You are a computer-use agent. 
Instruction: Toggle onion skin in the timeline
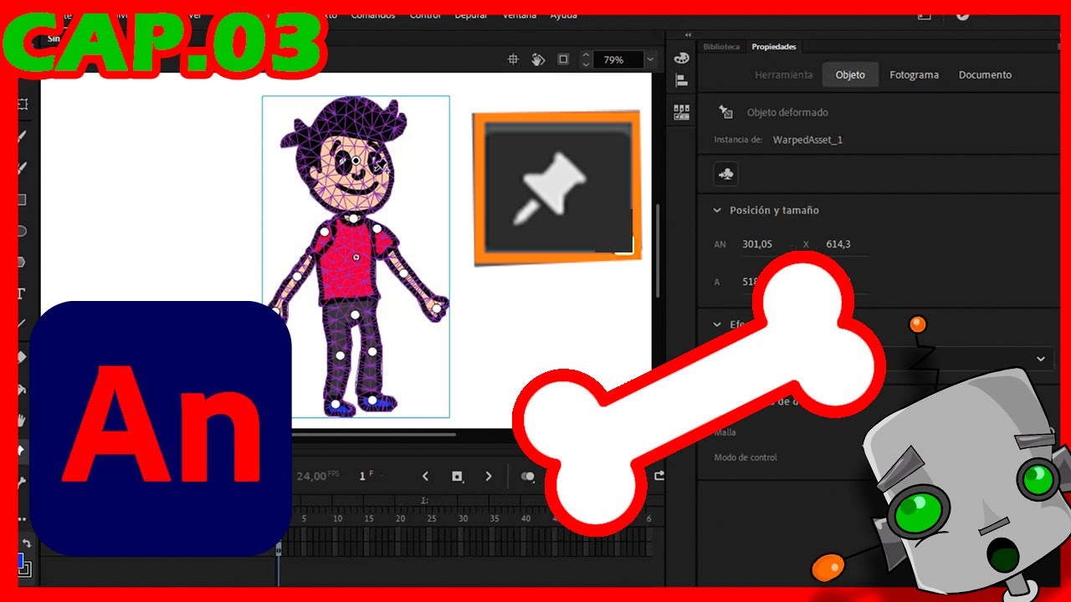[528, 476]
